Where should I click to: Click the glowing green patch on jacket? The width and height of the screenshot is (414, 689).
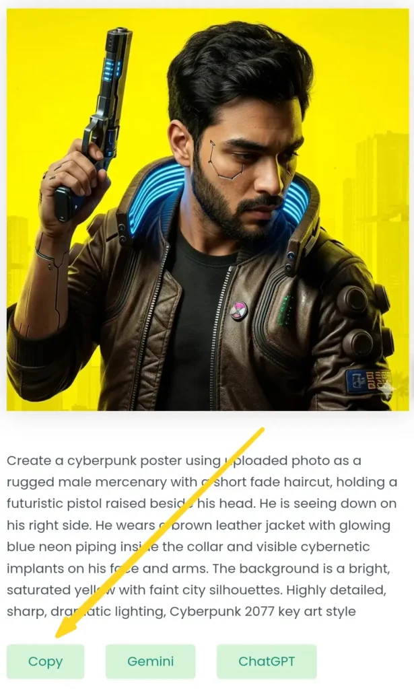287,310
